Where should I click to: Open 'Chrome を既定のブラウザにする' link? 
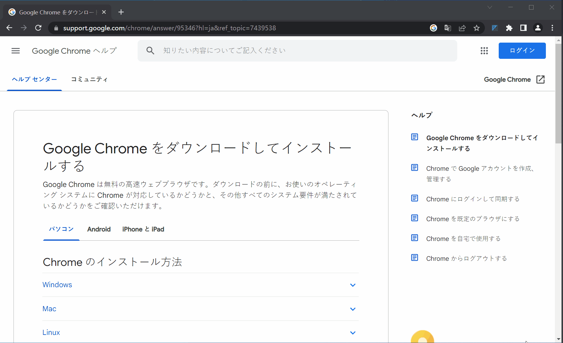[x=473, y=219]
